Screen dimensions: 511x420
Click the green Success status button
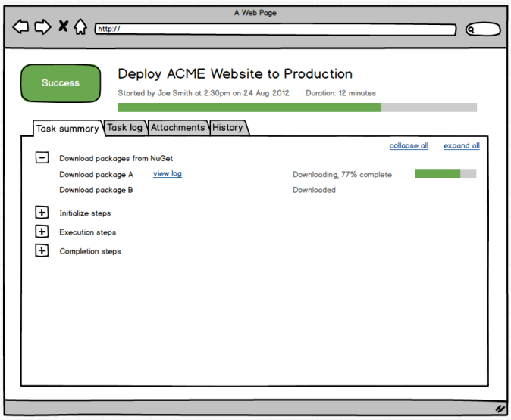point(61,83)
